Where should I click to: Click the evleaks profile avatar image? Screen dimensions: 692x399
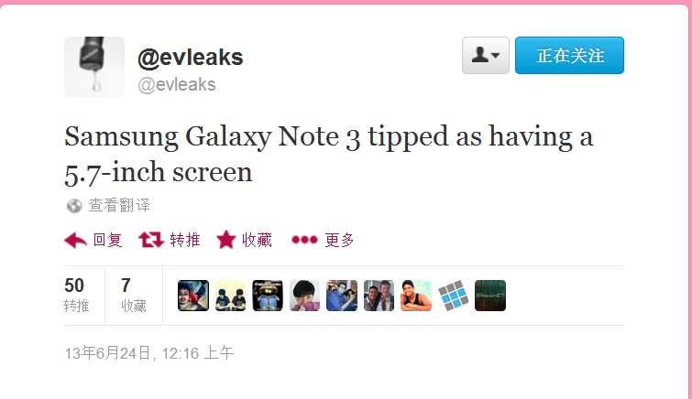(x=94, y=67)
